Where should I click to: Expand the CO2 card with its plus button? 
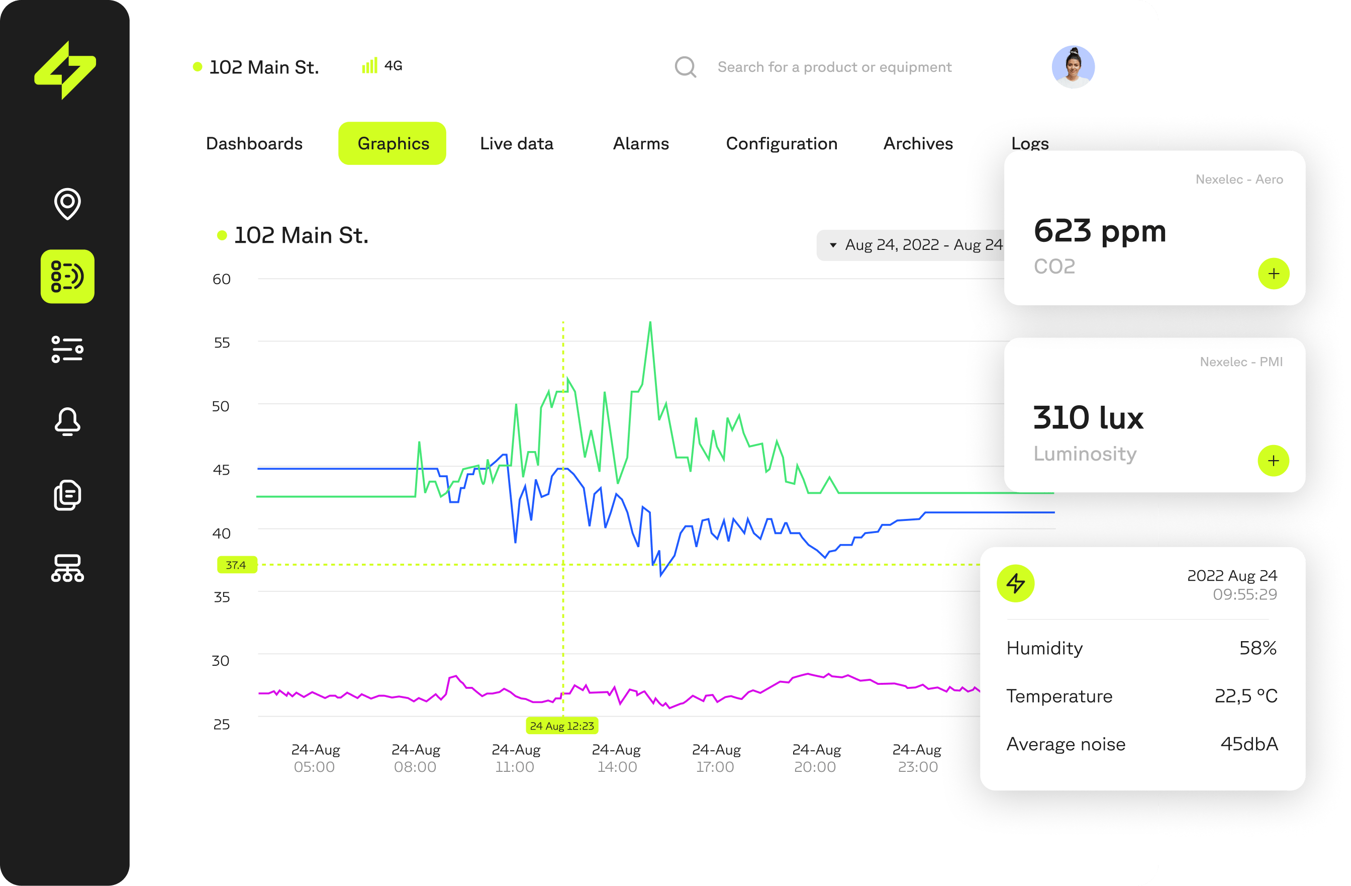tap(1274, 273)
